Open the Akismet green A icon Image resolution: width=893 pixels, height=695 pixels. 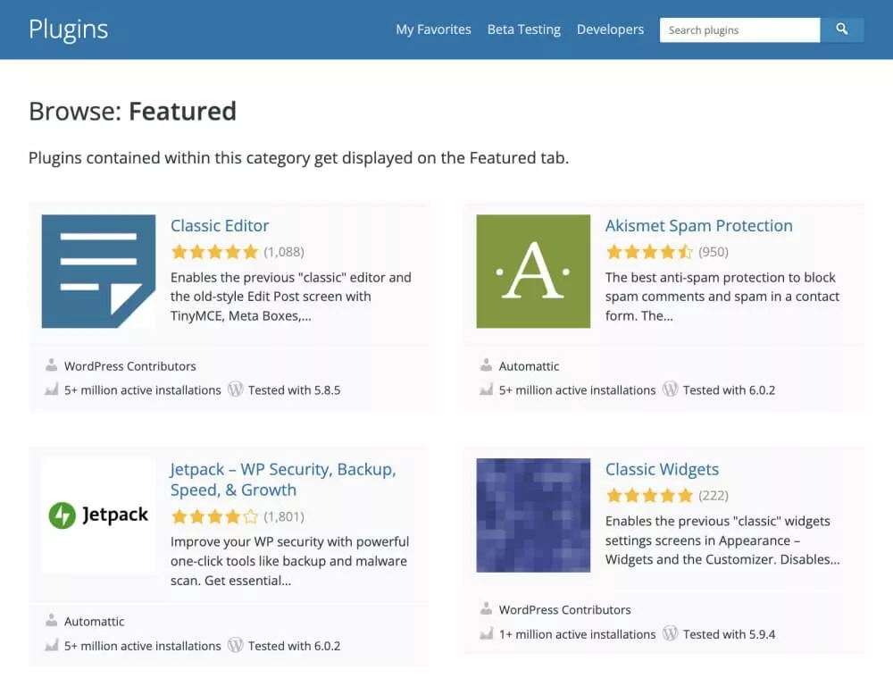pos(533,272)
